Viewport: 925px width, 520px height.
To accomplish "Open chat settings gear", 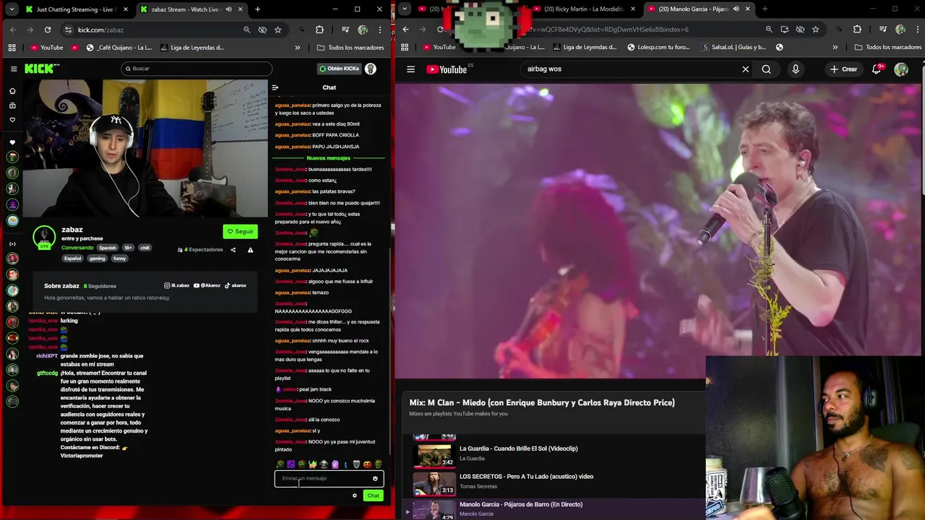I will tap(355, 495).
